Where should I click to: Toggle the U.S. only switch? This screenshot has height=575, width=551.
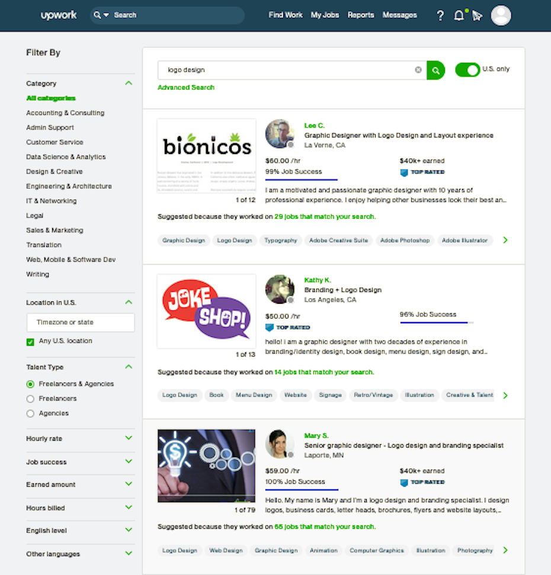point(467,70)
